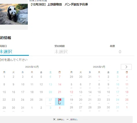Click the 土 header in the 2025年12月 calendar

click(x=50, y=72)
